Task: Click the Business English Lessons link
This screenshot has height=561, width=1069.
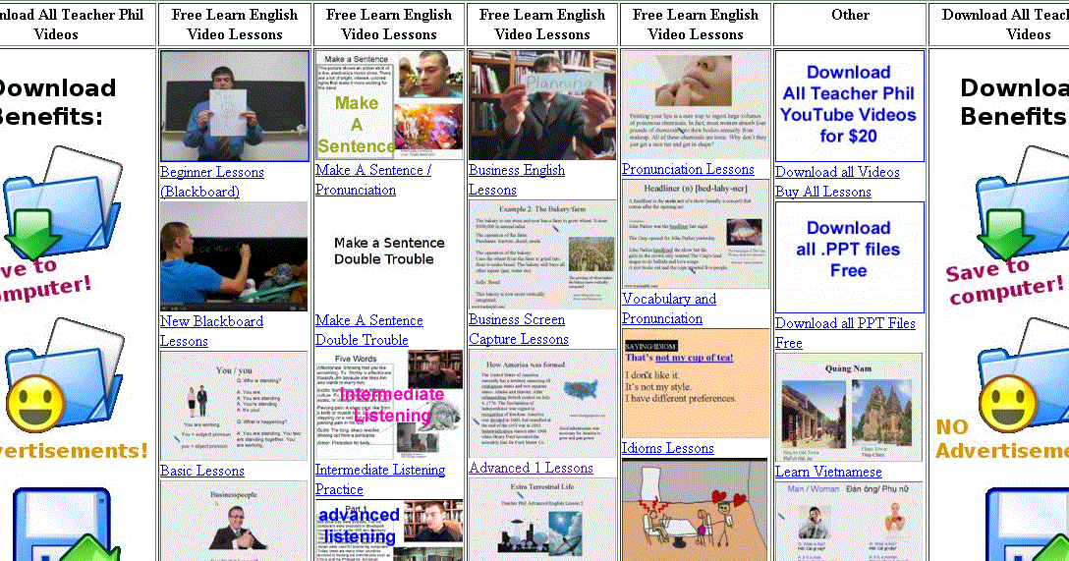Action: point(516,180)
